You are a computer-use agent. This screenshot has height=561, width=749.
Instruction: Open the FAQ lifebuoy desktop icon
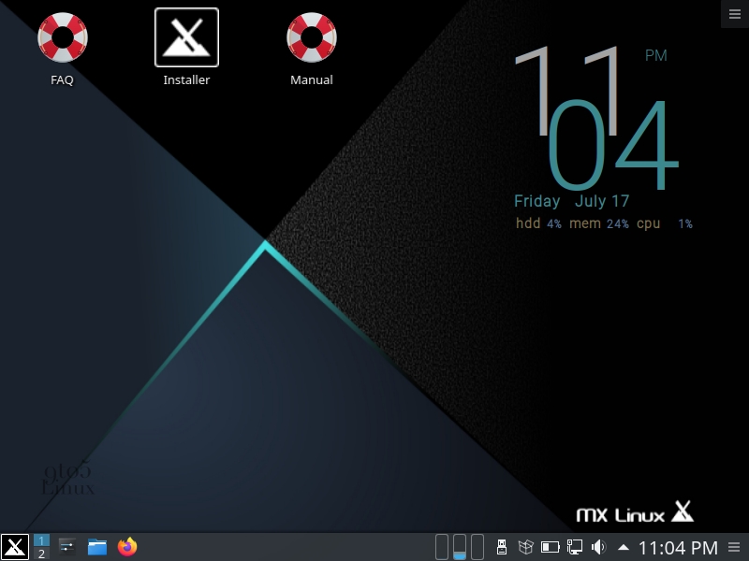pos(62,39)
